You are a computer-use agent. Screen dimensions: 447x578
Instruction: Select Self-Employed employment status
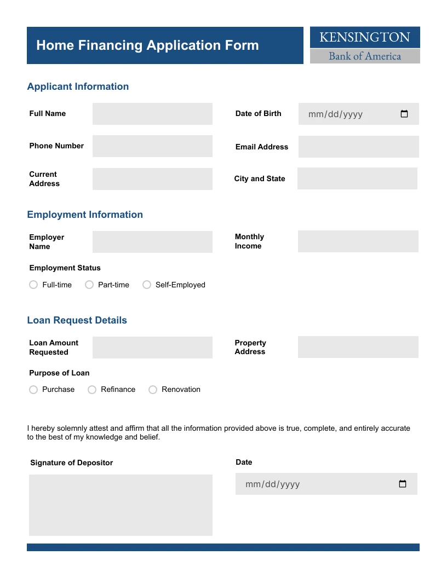click(147, 285)
